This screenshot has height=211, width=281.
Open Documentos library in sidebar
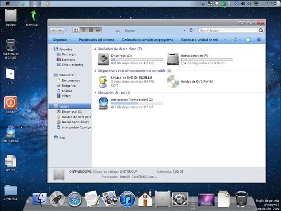[68, 80]
